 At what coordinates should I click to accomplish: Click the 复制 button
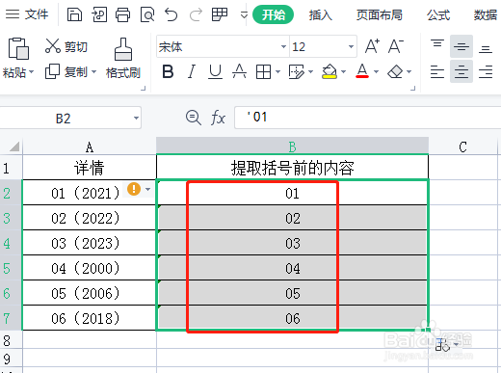click(x=66, y=71)
